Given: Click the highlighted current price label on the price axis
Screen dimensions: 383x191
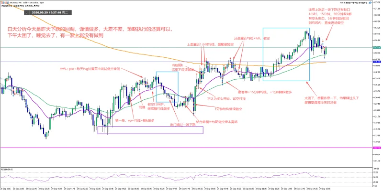Looking at the screenshot, I should [x=376, y=47].
